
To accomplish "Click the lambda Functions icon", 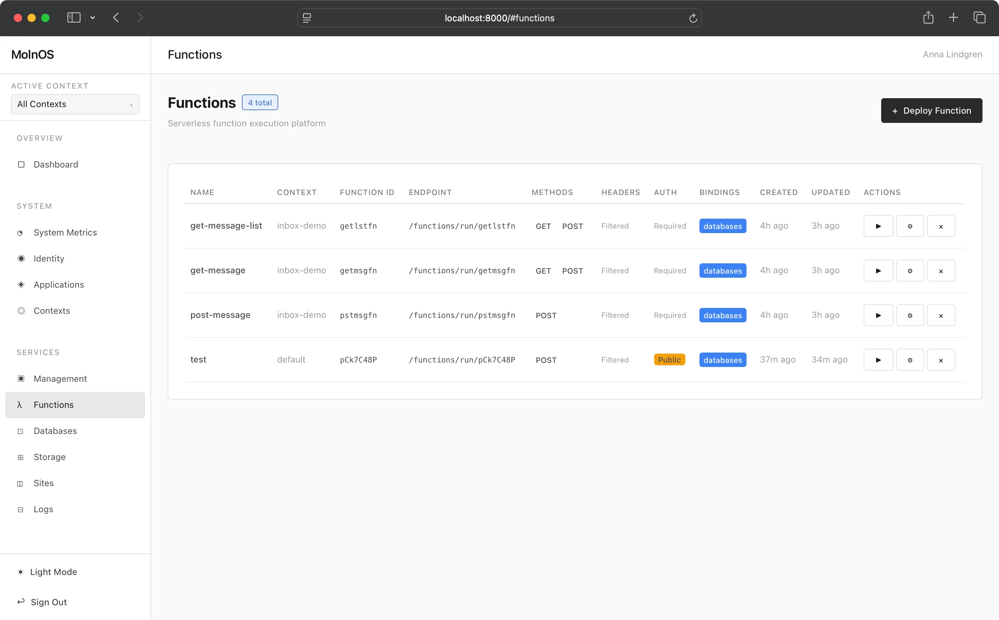I will (20, 405).
